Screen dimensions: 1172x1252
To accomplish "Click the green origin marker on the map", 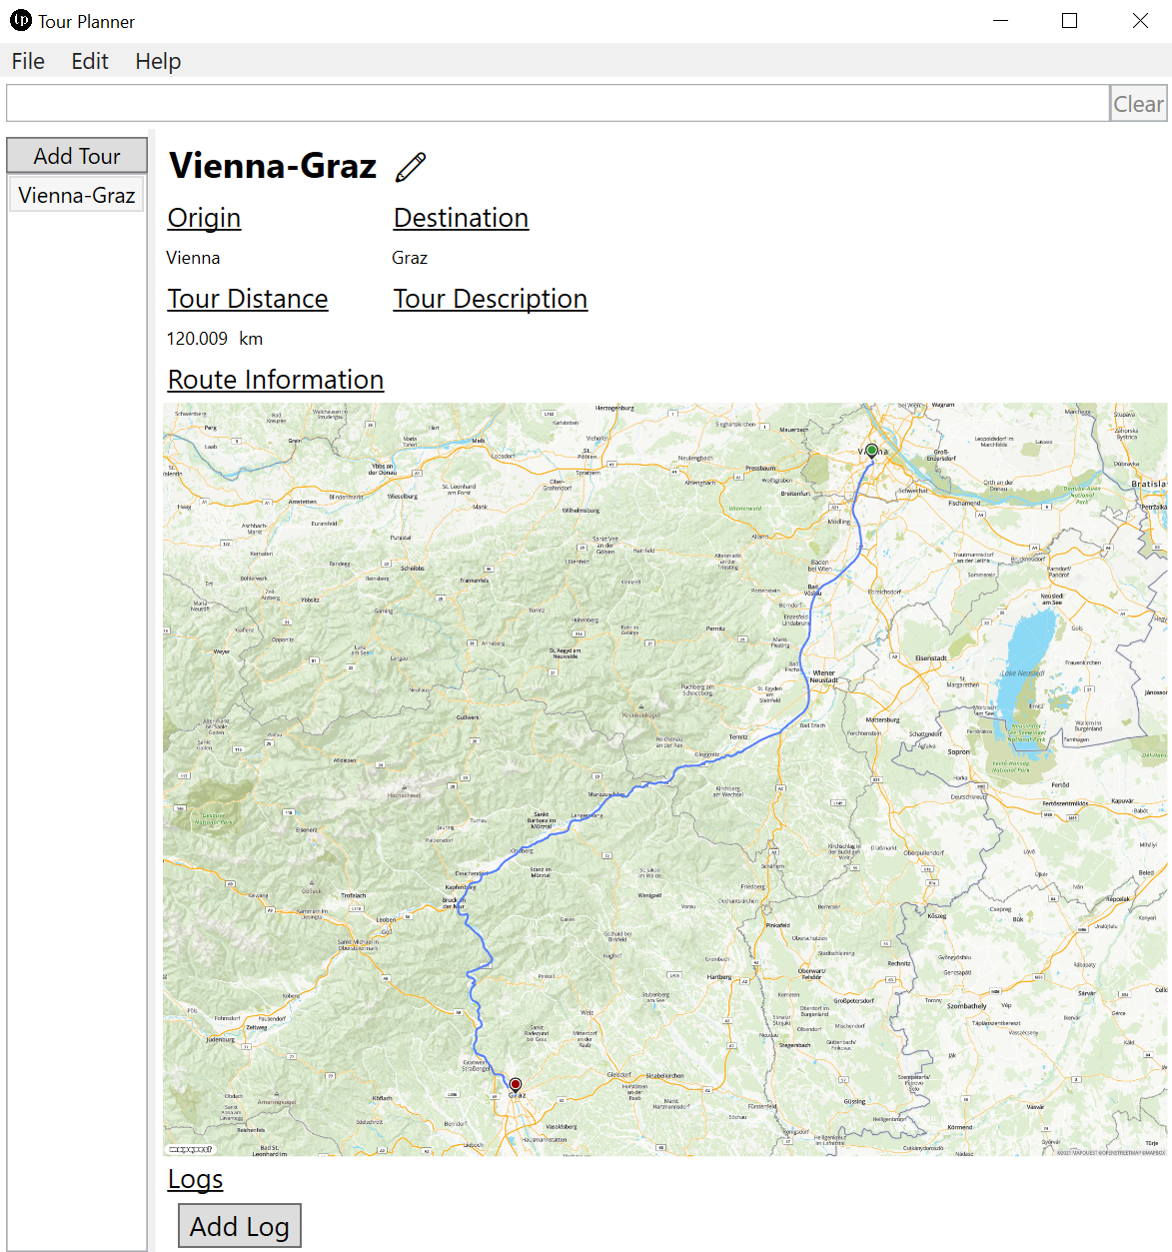I will (871, 451).
